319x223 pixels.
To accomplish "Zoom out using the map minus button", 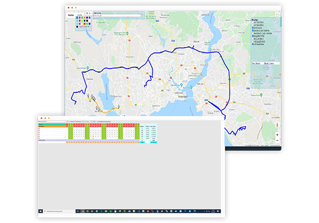I will coord(277,141).
